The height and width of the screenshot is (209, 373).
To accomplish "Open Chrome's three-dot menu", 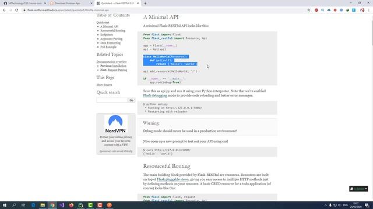I will [369, 10].
